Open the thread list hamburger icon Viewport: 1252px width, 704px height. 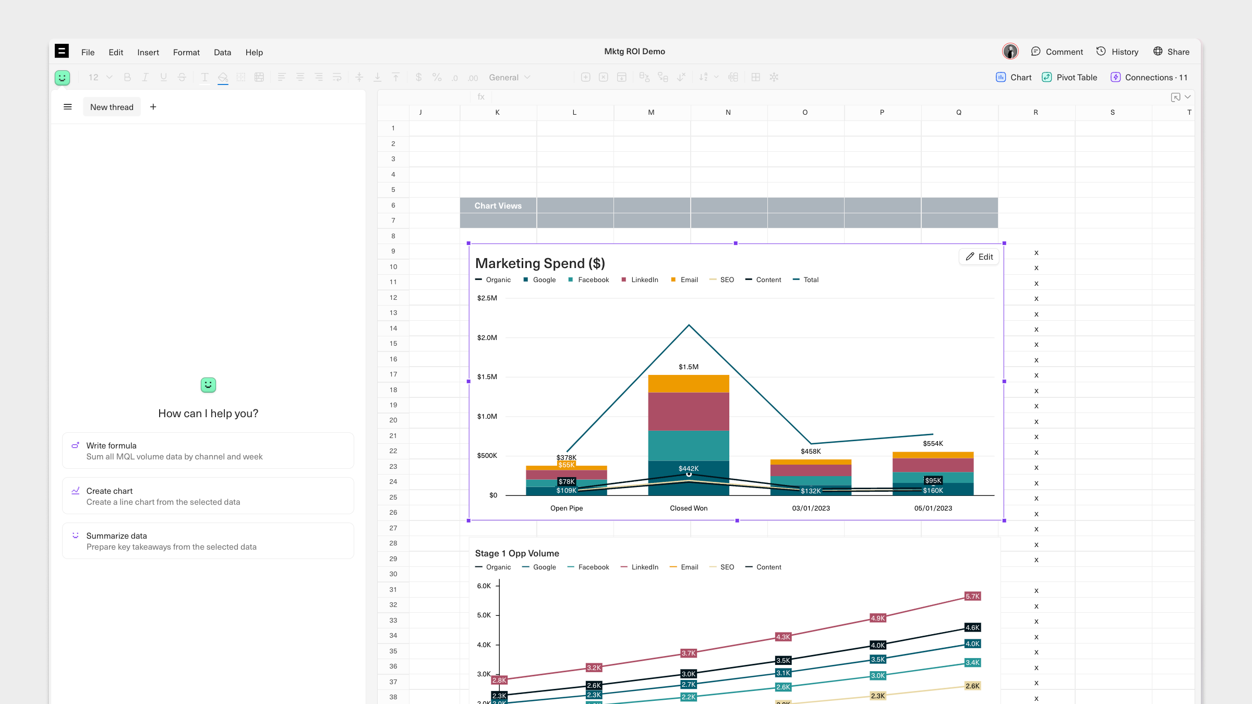tap(67, 107)
